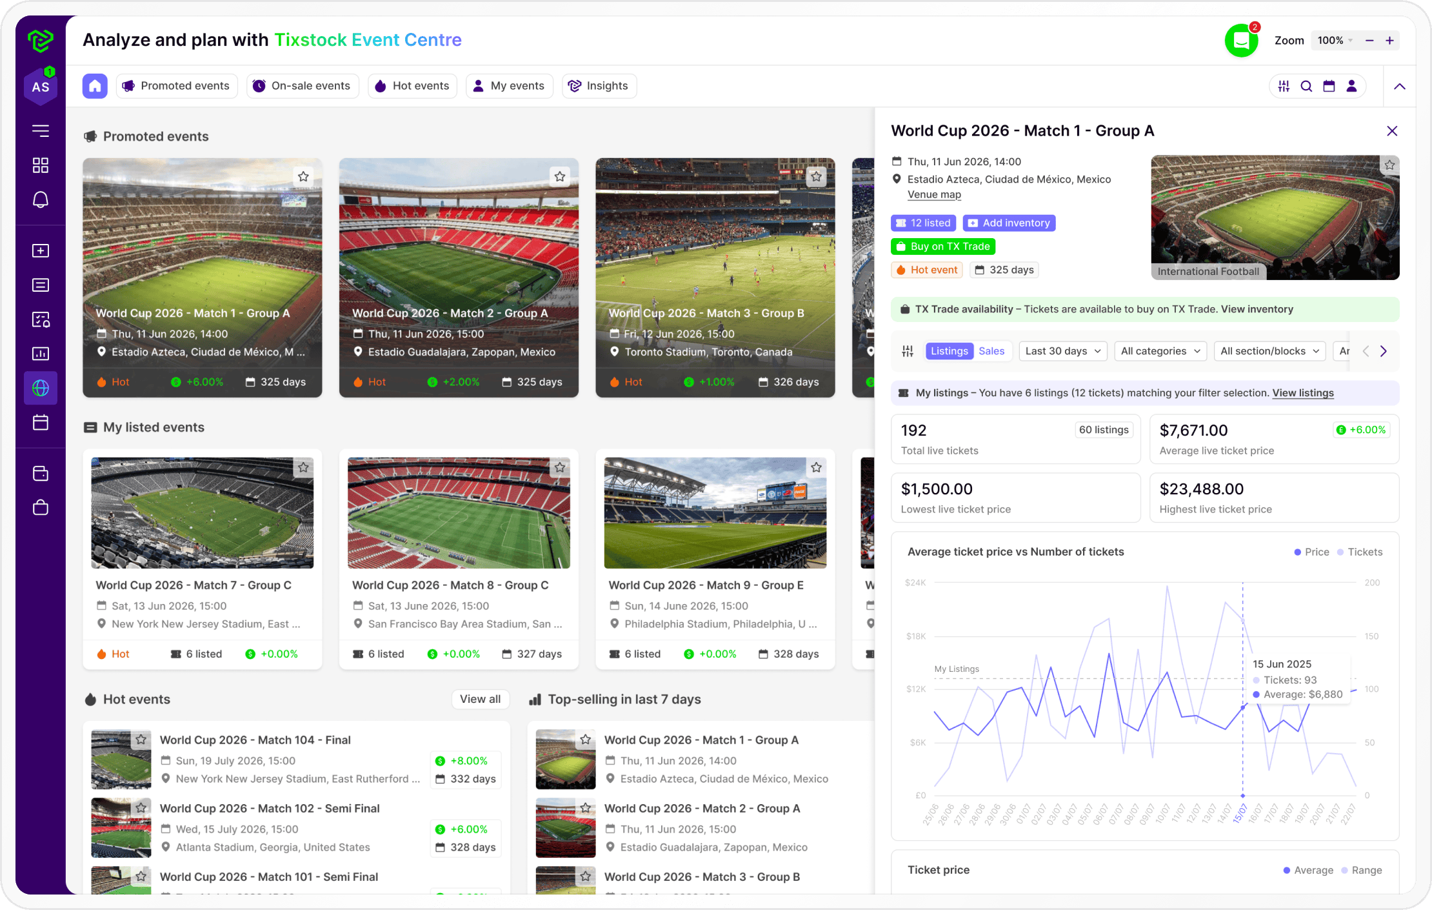Favorite Match 7 Group C listed event star
Image resolution: width=1432 pixels, height=910 pixels.
pos(303,467)
